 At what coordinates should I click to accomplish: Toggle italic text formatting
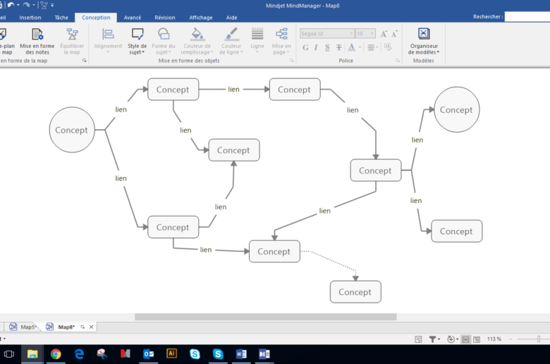tap(317, 47)
